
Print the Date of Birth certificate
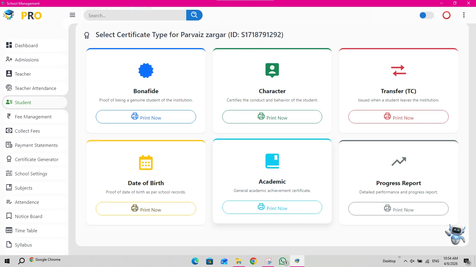pyautogui.click(x=146, y=209)
